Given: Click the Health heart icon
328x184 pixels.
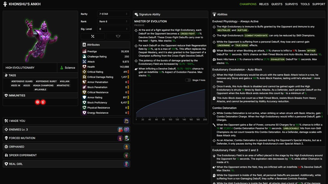Looking at the screenshot, I should [x=84, y=67].
